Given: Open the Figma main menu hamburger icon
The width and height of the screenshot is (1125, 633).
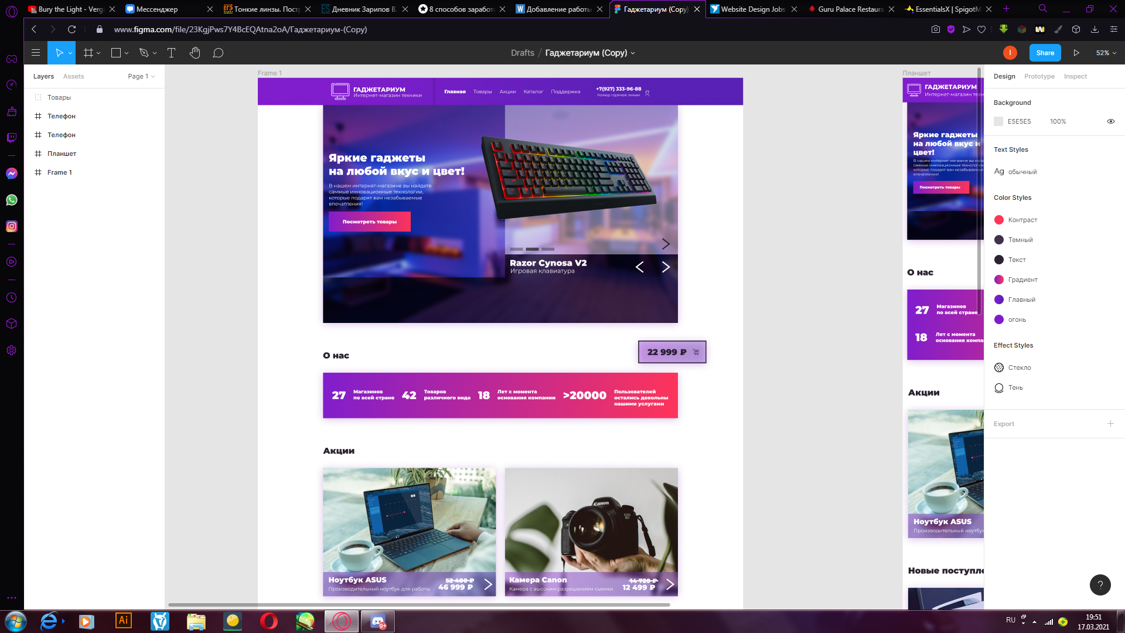Looking at the screenshot, I should coord(36,53).
